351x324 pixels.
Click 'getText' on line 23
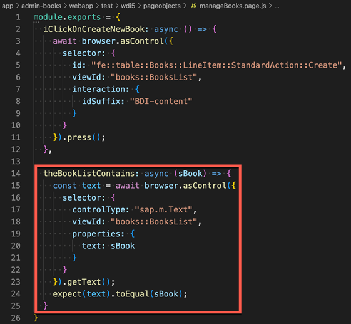84,282
